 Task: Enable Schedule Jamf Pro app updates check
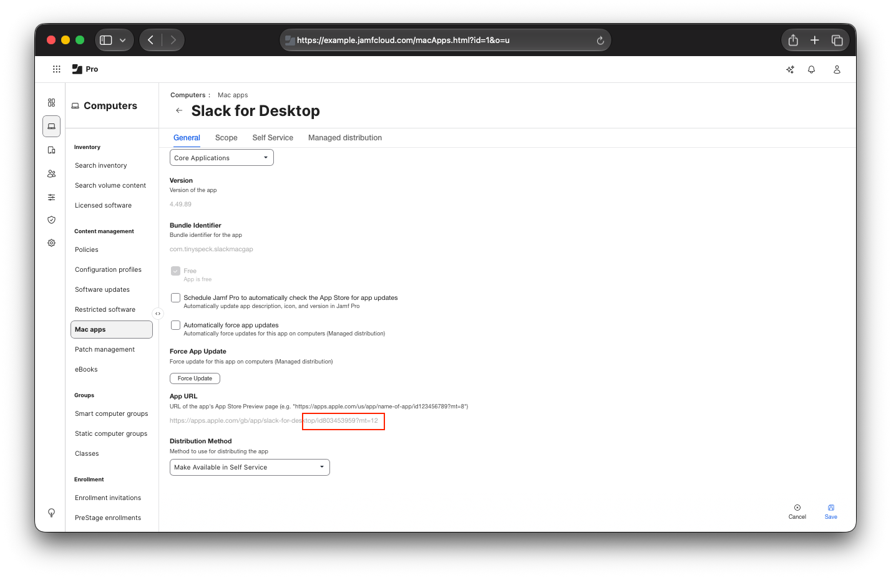175,297
